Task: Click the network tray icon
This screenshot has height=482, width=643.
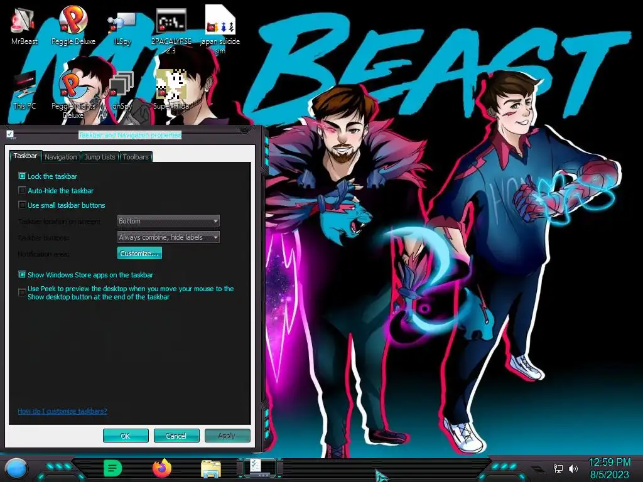Action: point(558,468)
